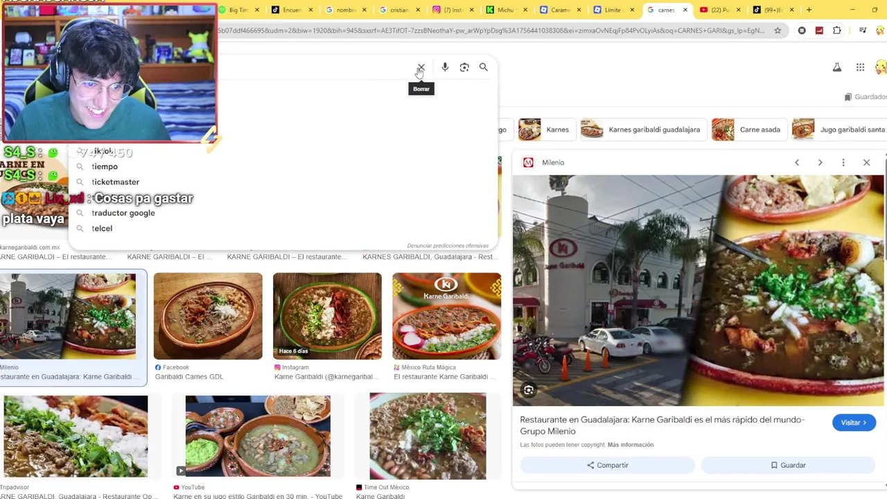Select the 'Karnes' filter chip
The image size is (887, 499).
click(x=547, y=130)
